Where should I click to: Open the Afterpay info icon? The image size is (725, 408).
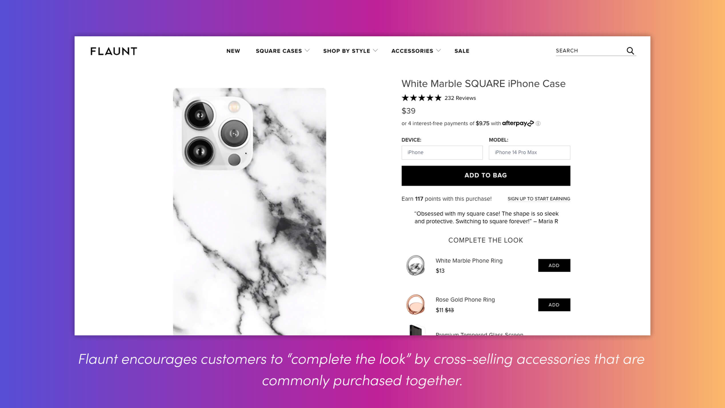pyautogui.click(x=538, y=124)
